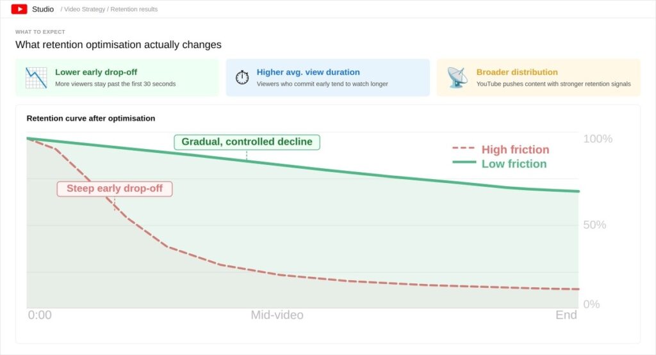
Task: Open the Retention results breadcrumb
Action: 134,9
